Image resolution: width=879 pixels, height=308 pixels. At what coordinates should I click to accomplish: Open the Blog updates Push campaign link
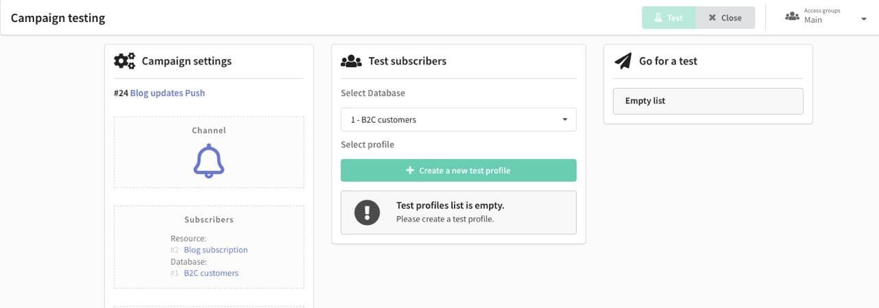click(x=168, y=93)
